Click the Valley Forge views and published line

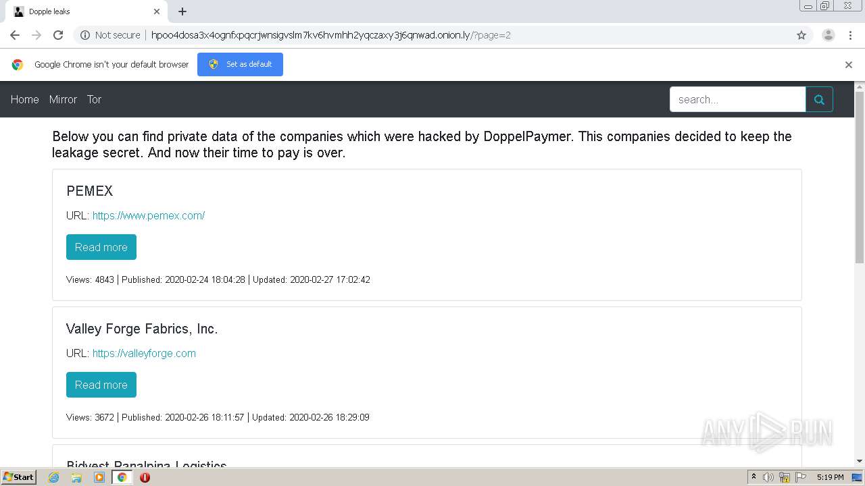pos(218,417)
